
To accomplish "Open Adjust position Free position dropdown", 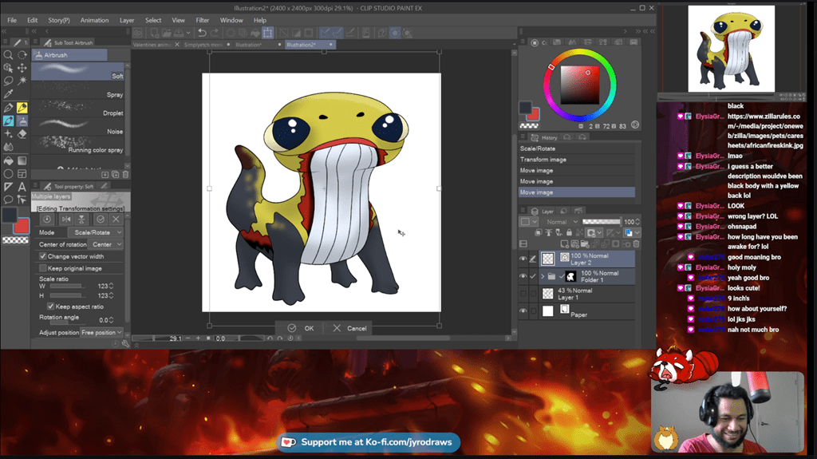I will click(x=101, y=332).
